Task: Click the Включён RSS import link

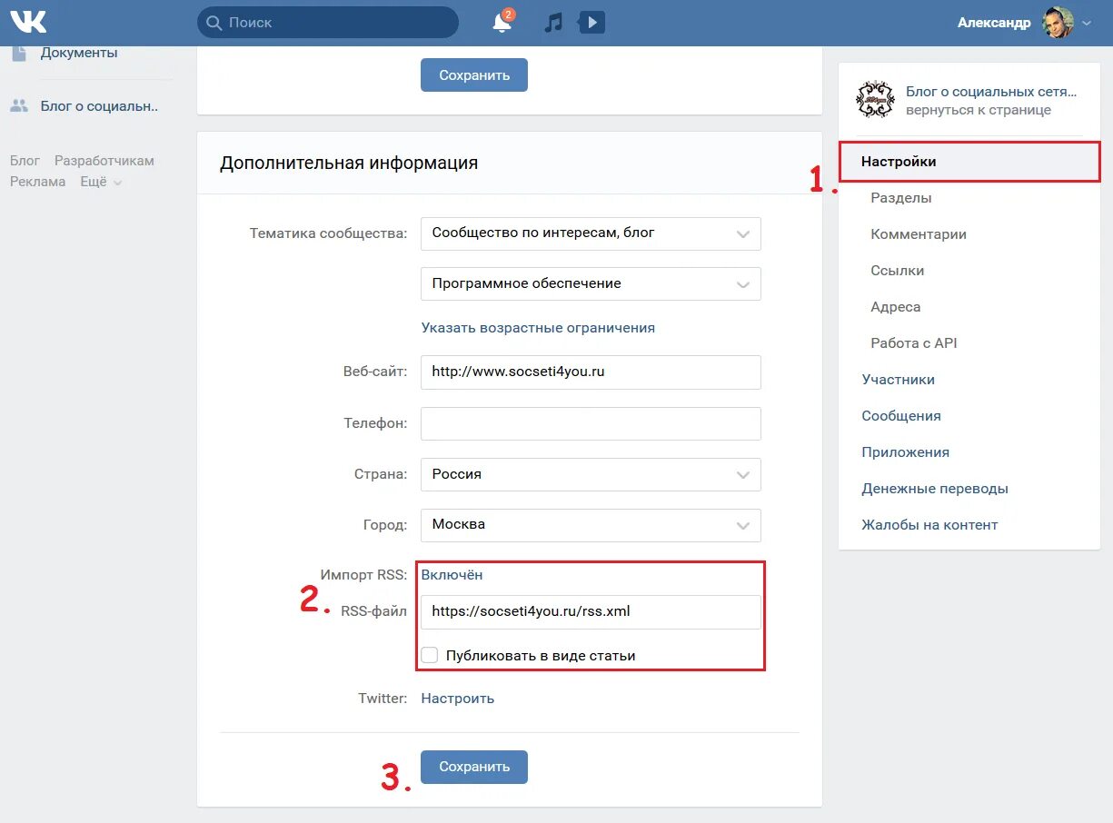Action: click(452, 575)
